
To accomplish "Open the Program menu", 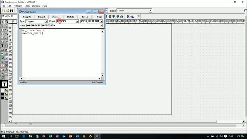I will pos(18,6).
